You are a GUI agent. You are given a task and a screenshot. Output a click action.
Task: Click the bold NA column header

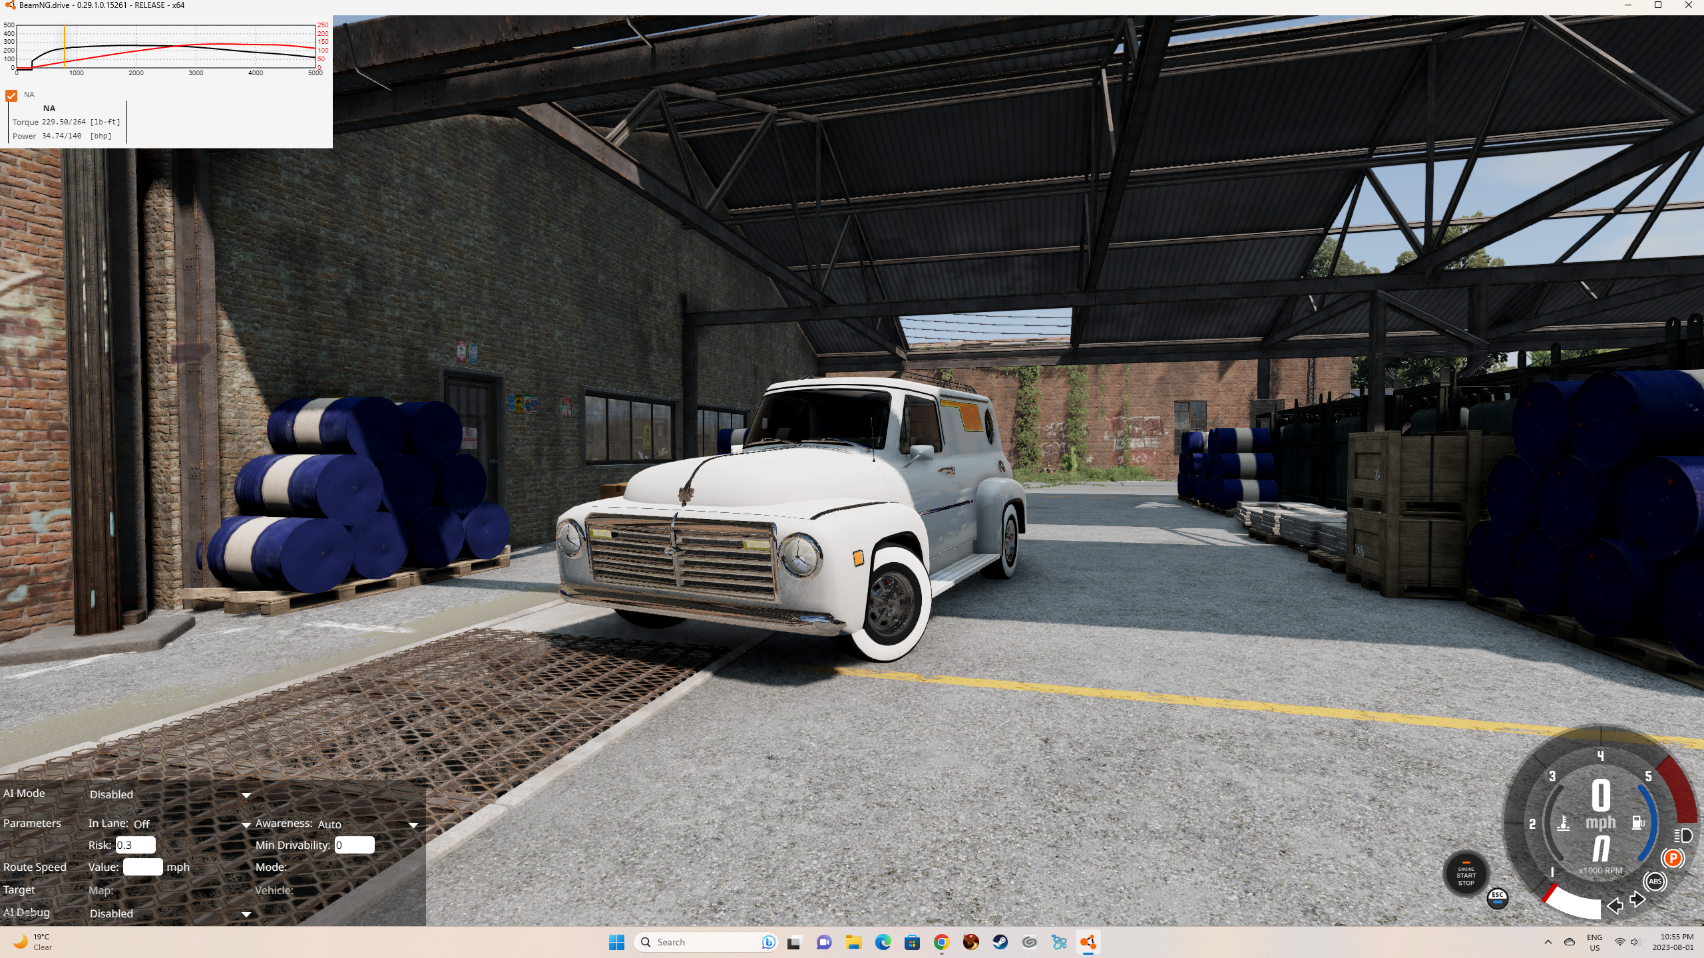point(49,108)
